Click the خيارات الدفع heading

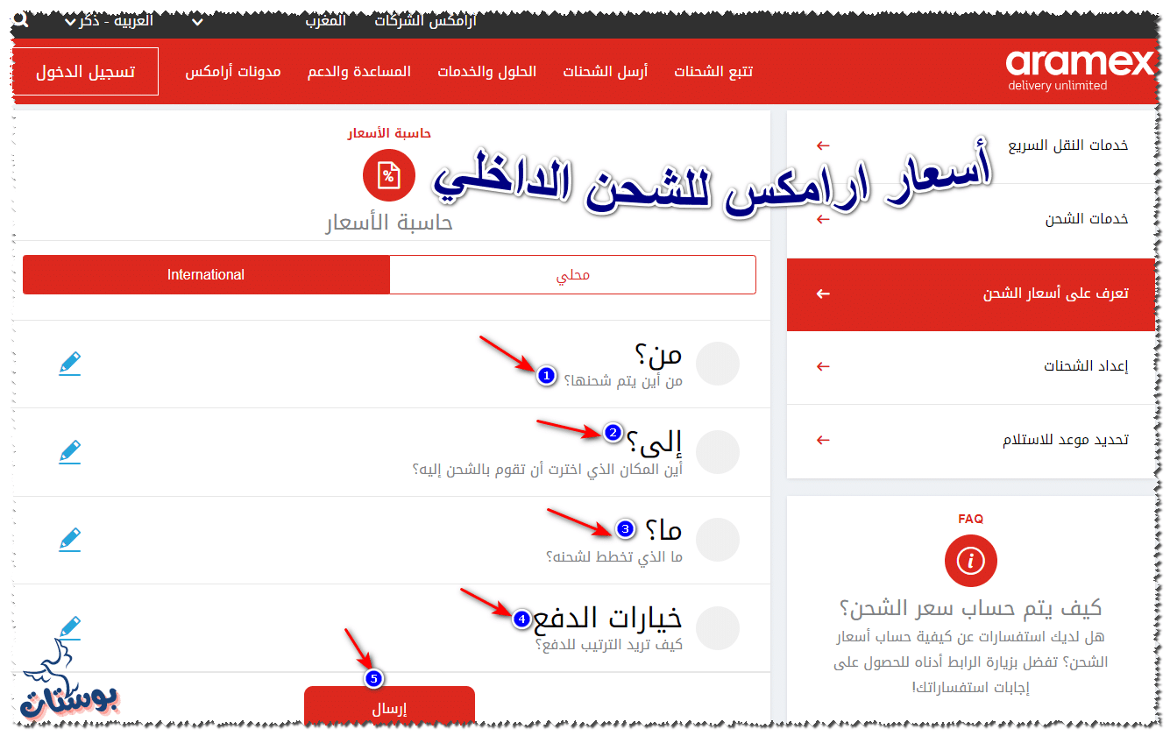[x=607, y=619]
